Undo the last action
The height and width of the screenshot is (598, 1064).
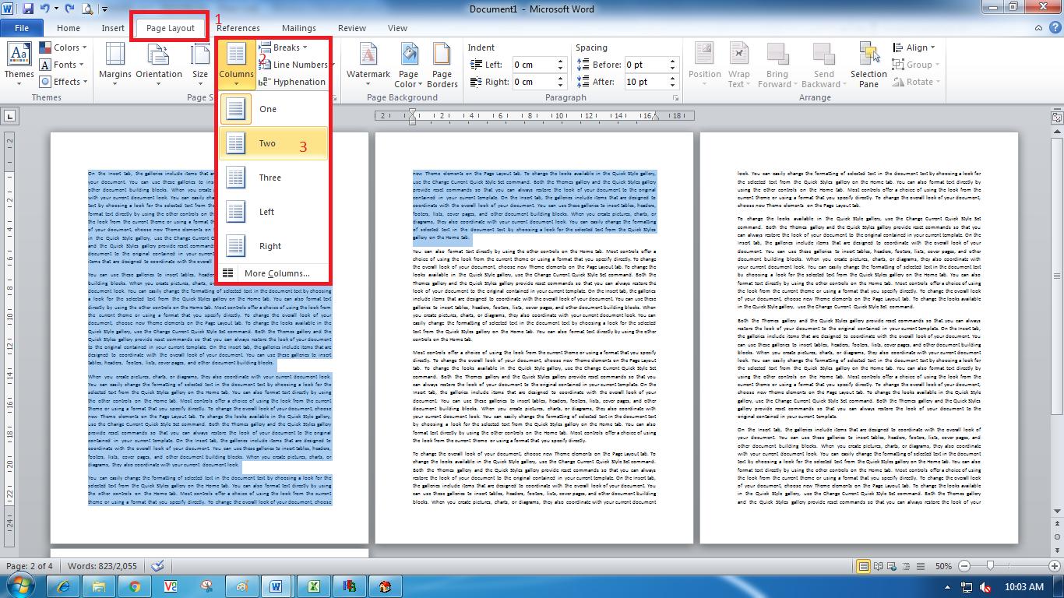click(x=44, y=9)
